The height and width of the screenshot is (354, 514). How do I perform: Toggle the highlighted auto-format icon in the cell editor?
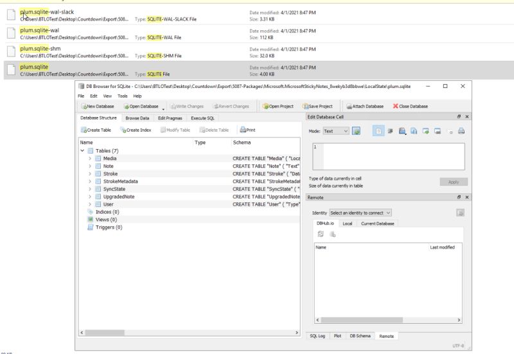tap(378, 131)
